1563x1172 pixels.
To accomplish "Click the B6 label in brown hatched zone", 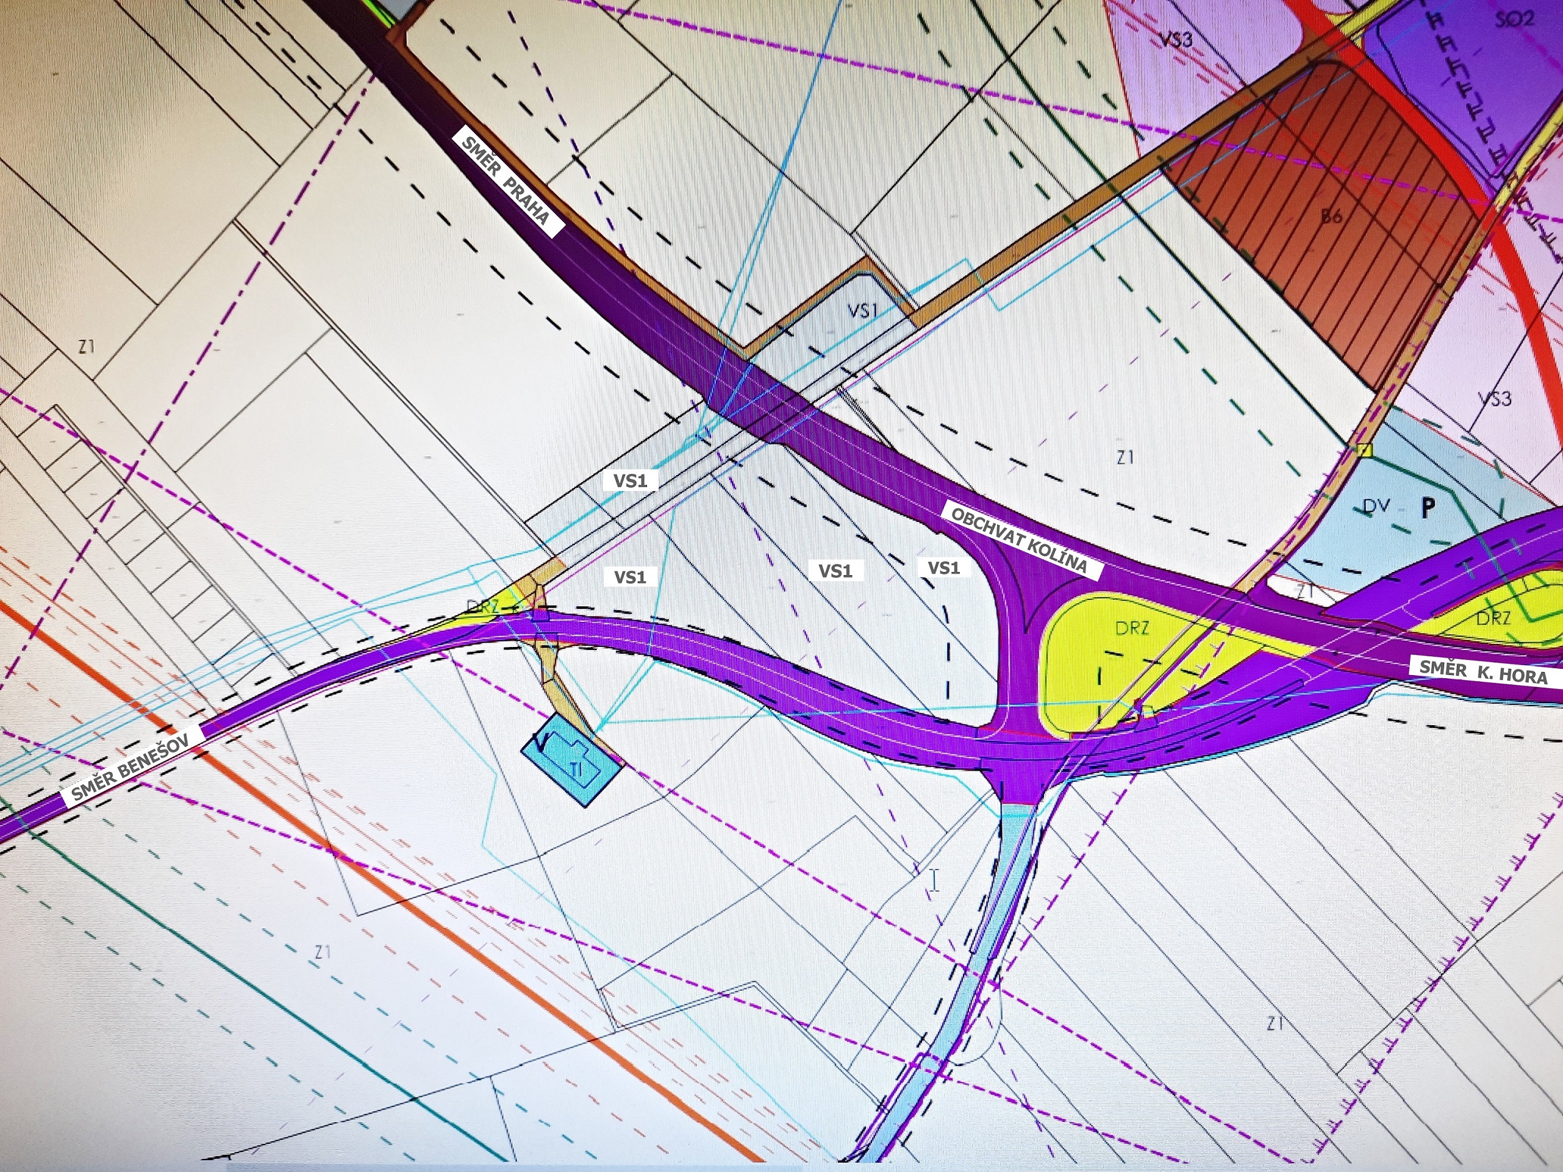I will [1330, 216].
